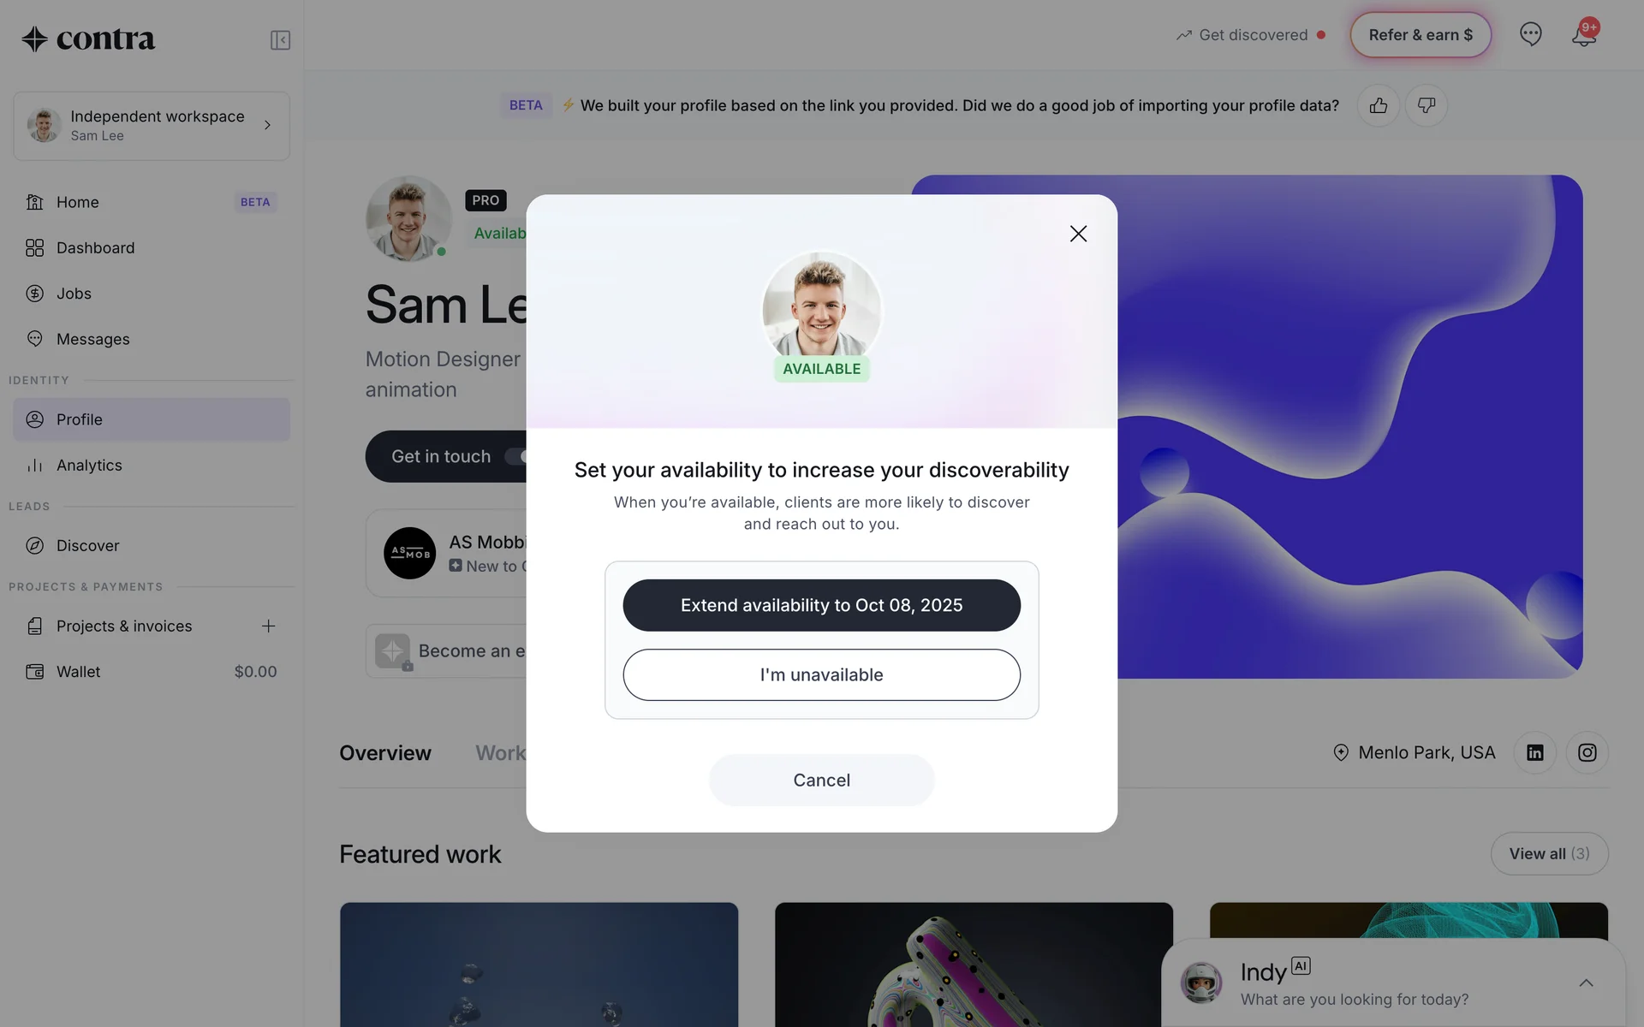Give thumbs down on profile import
This screenshot has width=1644, height=1027.
1426,105
